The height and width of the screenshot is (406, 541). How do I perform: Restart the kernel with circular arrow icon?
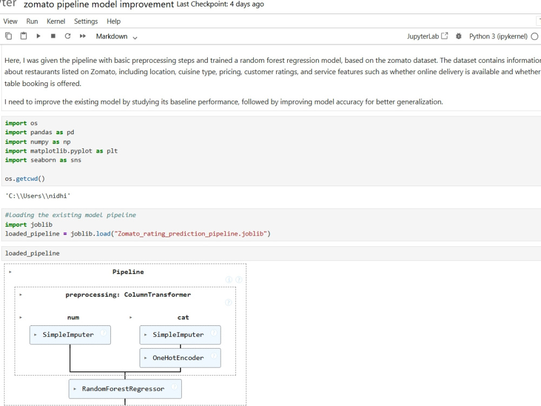(68, 36)
